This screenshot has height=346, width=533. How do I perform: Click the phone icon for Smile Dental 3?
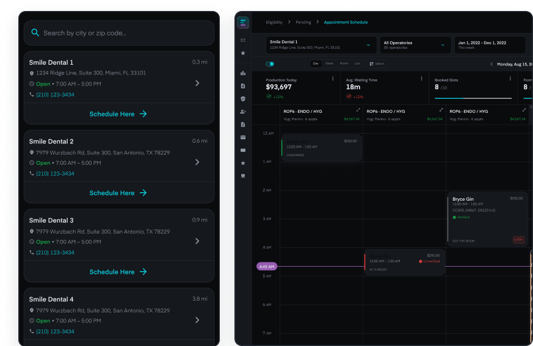(32, 252)
